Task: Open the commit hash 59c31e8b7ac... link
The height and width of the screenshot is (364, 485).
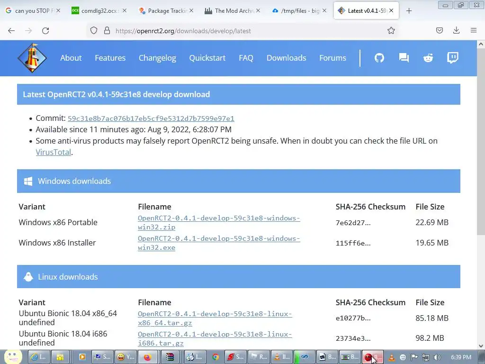Action: coord(151,118)
